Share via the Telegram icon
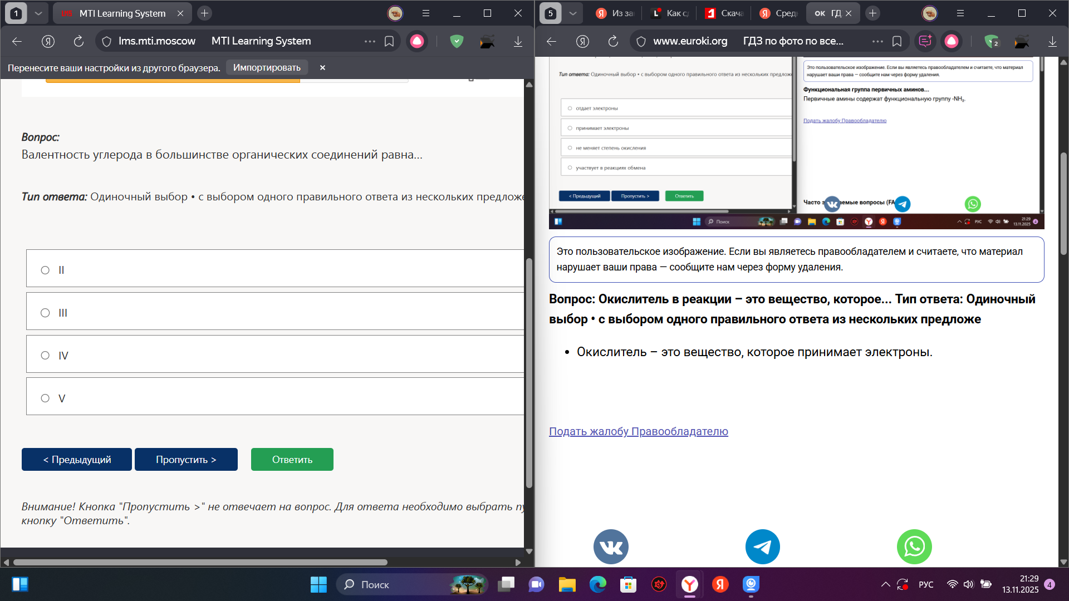 pos(762,546)
